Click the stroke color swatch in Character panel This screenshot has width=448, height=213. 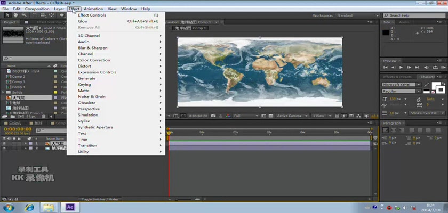pyautogui.click(x=442, y=89)
